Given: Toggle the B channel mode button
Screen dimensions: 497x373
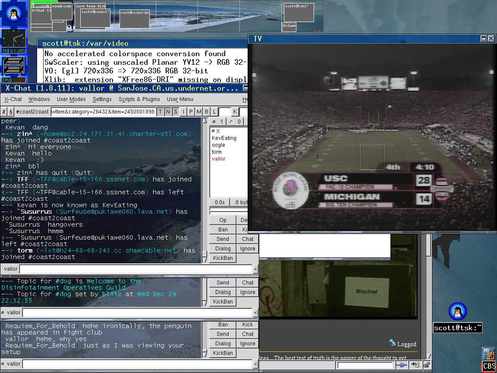Looking at the screenshot, I should tap(207, 112).
